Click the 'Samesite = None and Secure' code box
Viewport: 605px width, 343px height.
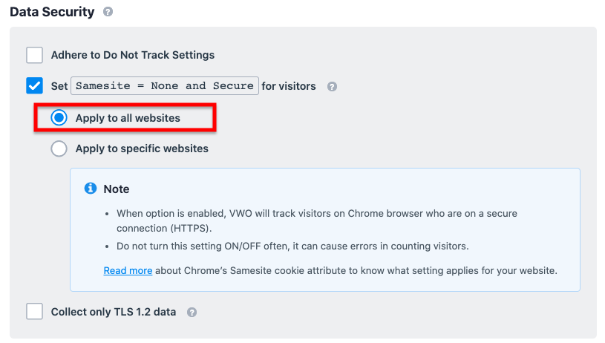click(x=165, y=85)
